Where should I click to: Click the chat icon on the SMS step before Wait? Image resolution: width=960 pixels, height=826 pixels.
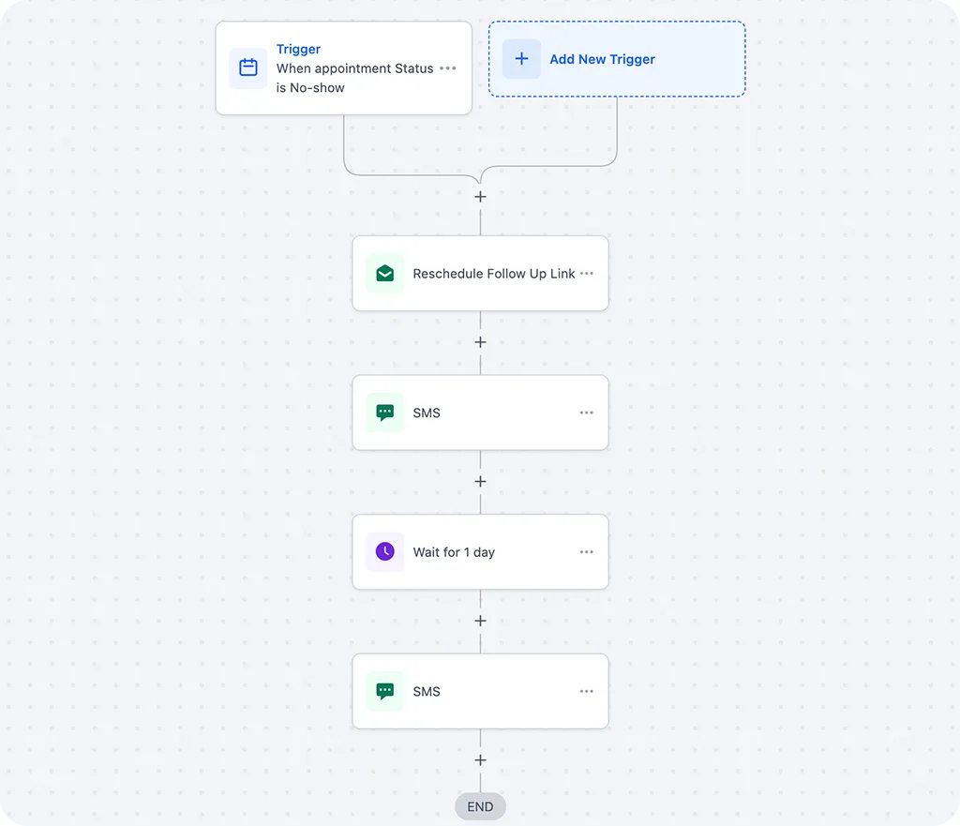[385, 413]
